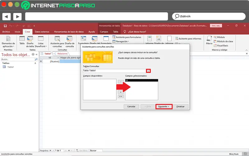Click the Cancelar button
249x156 pixels.
click(131, 106)
